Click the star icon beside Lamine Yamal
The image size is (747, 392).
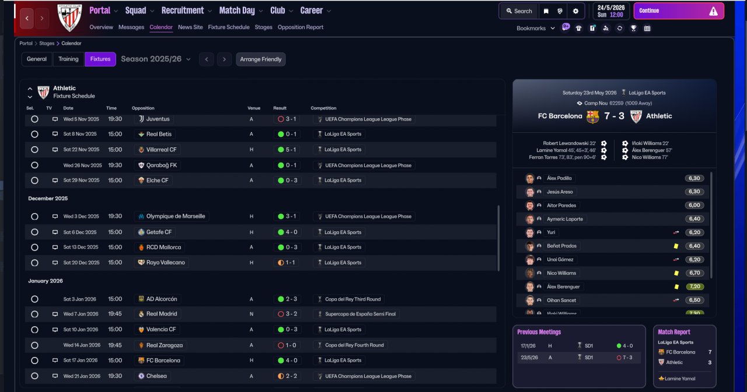pos(661,379)
